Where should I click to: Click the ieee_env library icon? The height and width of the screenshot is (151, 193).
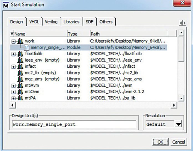point(20,60)
